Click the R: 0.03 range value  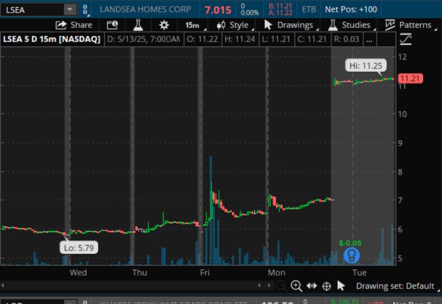(346, 39)
